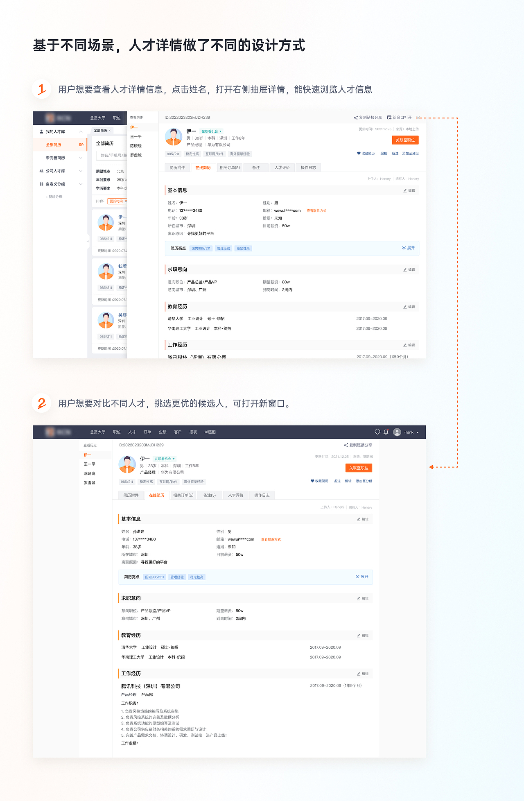
Task: Collapse the 我的人才库 sidebar group
Action: (x=81, y=132)
